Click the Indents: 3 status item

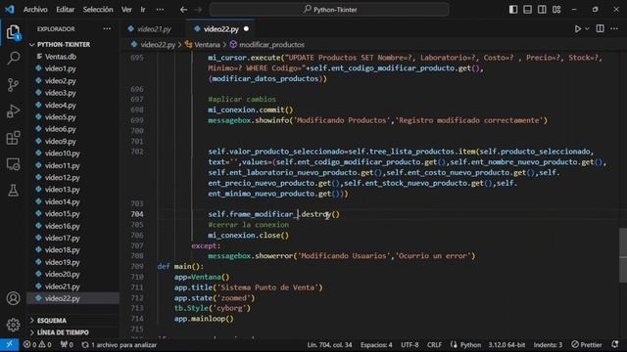coord(548,345)
